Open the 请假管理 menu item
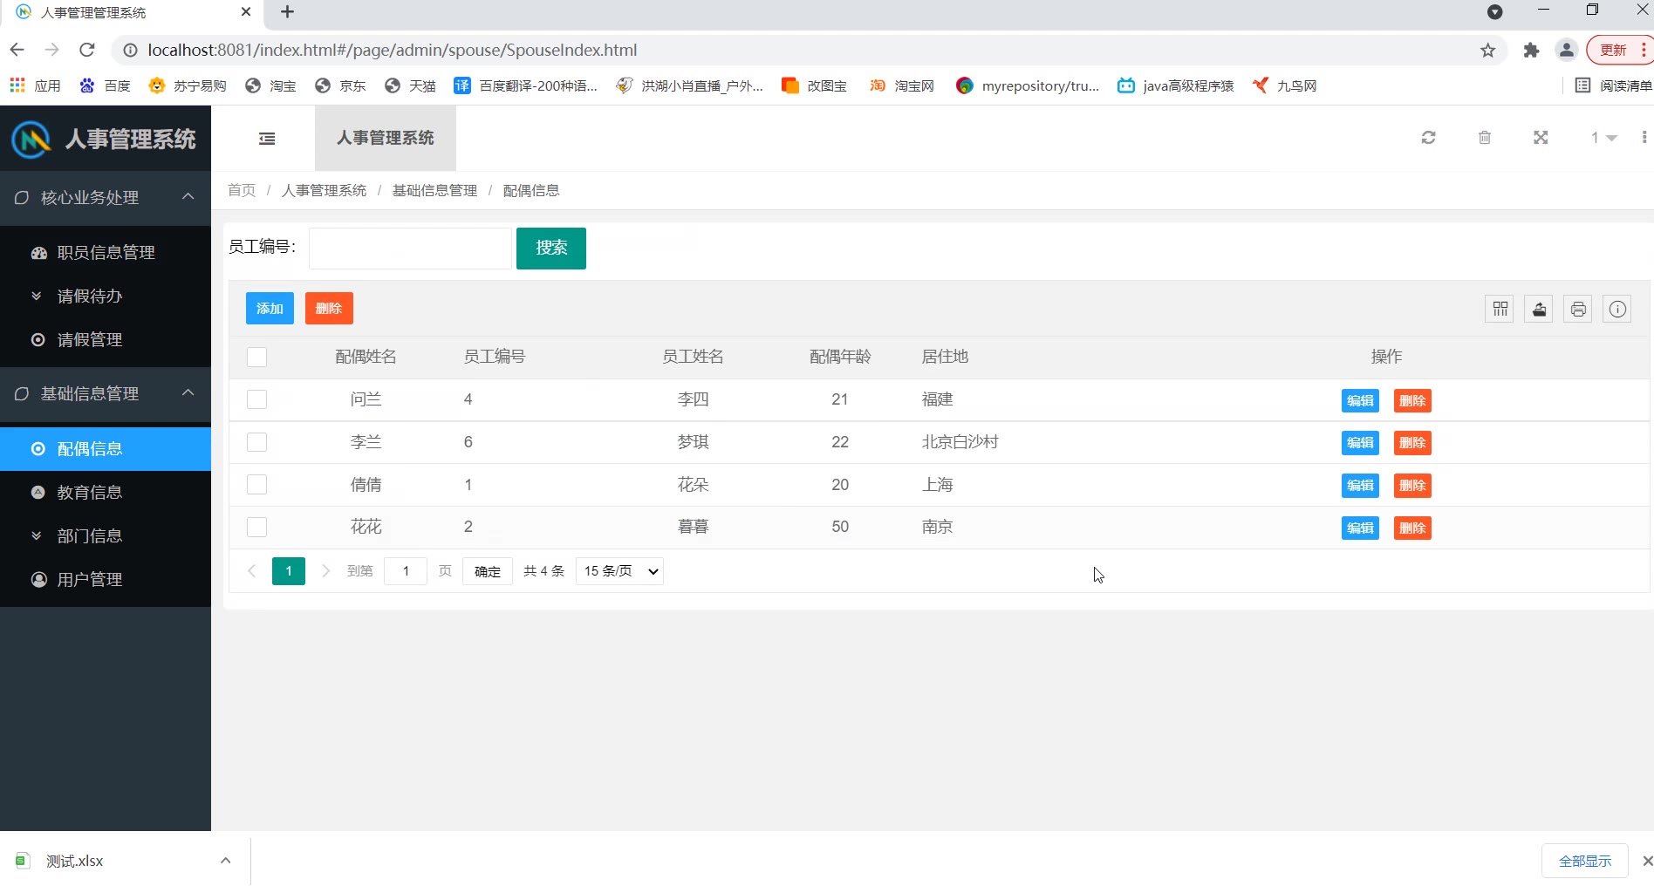Viewport: 1654px width, 886px height. coord(106,340)
